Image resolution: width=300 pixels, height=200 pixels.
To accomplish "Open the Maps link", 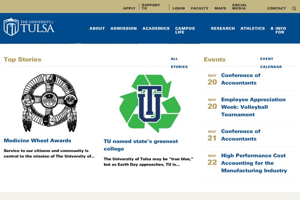I will coord(220,8).
